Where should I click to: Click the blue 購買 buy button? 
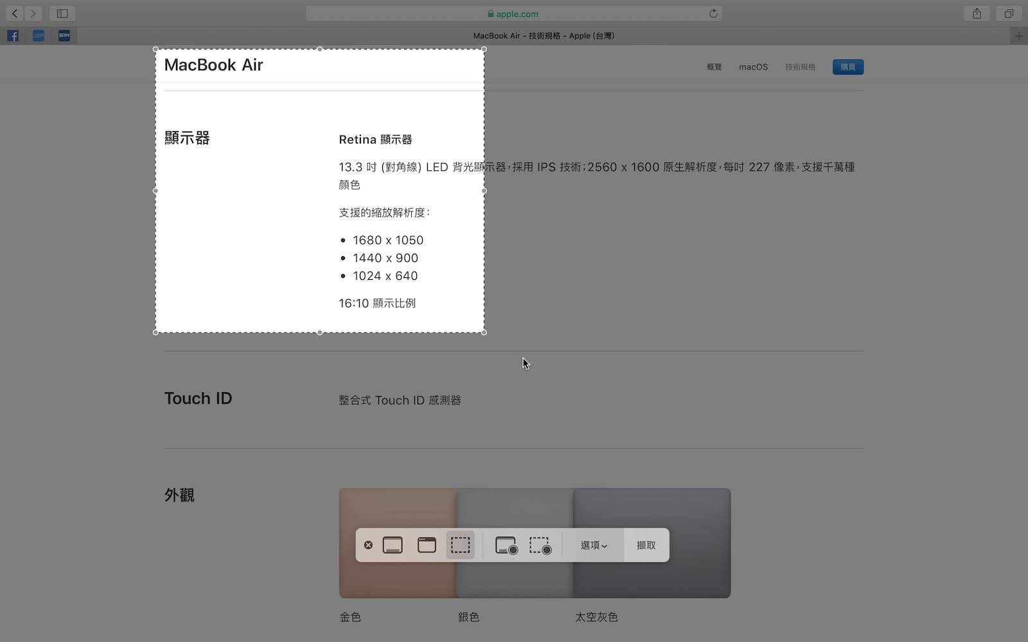848,67
